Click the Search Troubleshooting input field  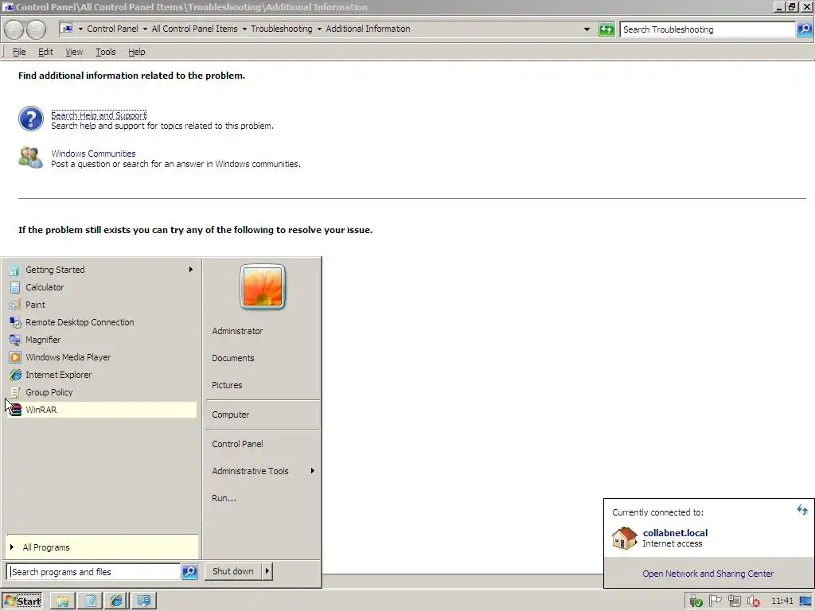(x=707, y=29)
